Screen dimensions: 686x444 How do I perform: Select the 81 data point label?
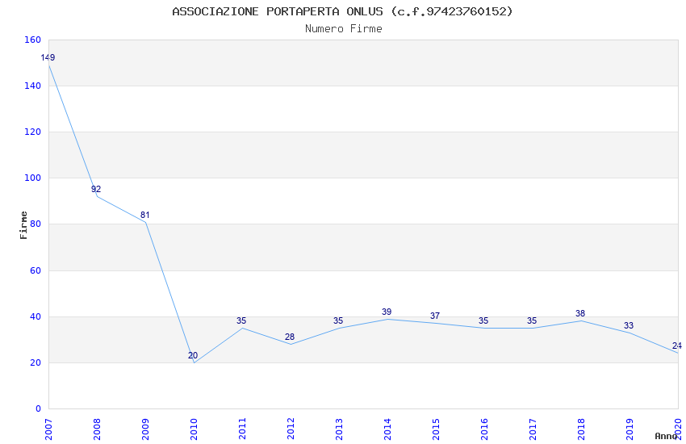point(145,216)
